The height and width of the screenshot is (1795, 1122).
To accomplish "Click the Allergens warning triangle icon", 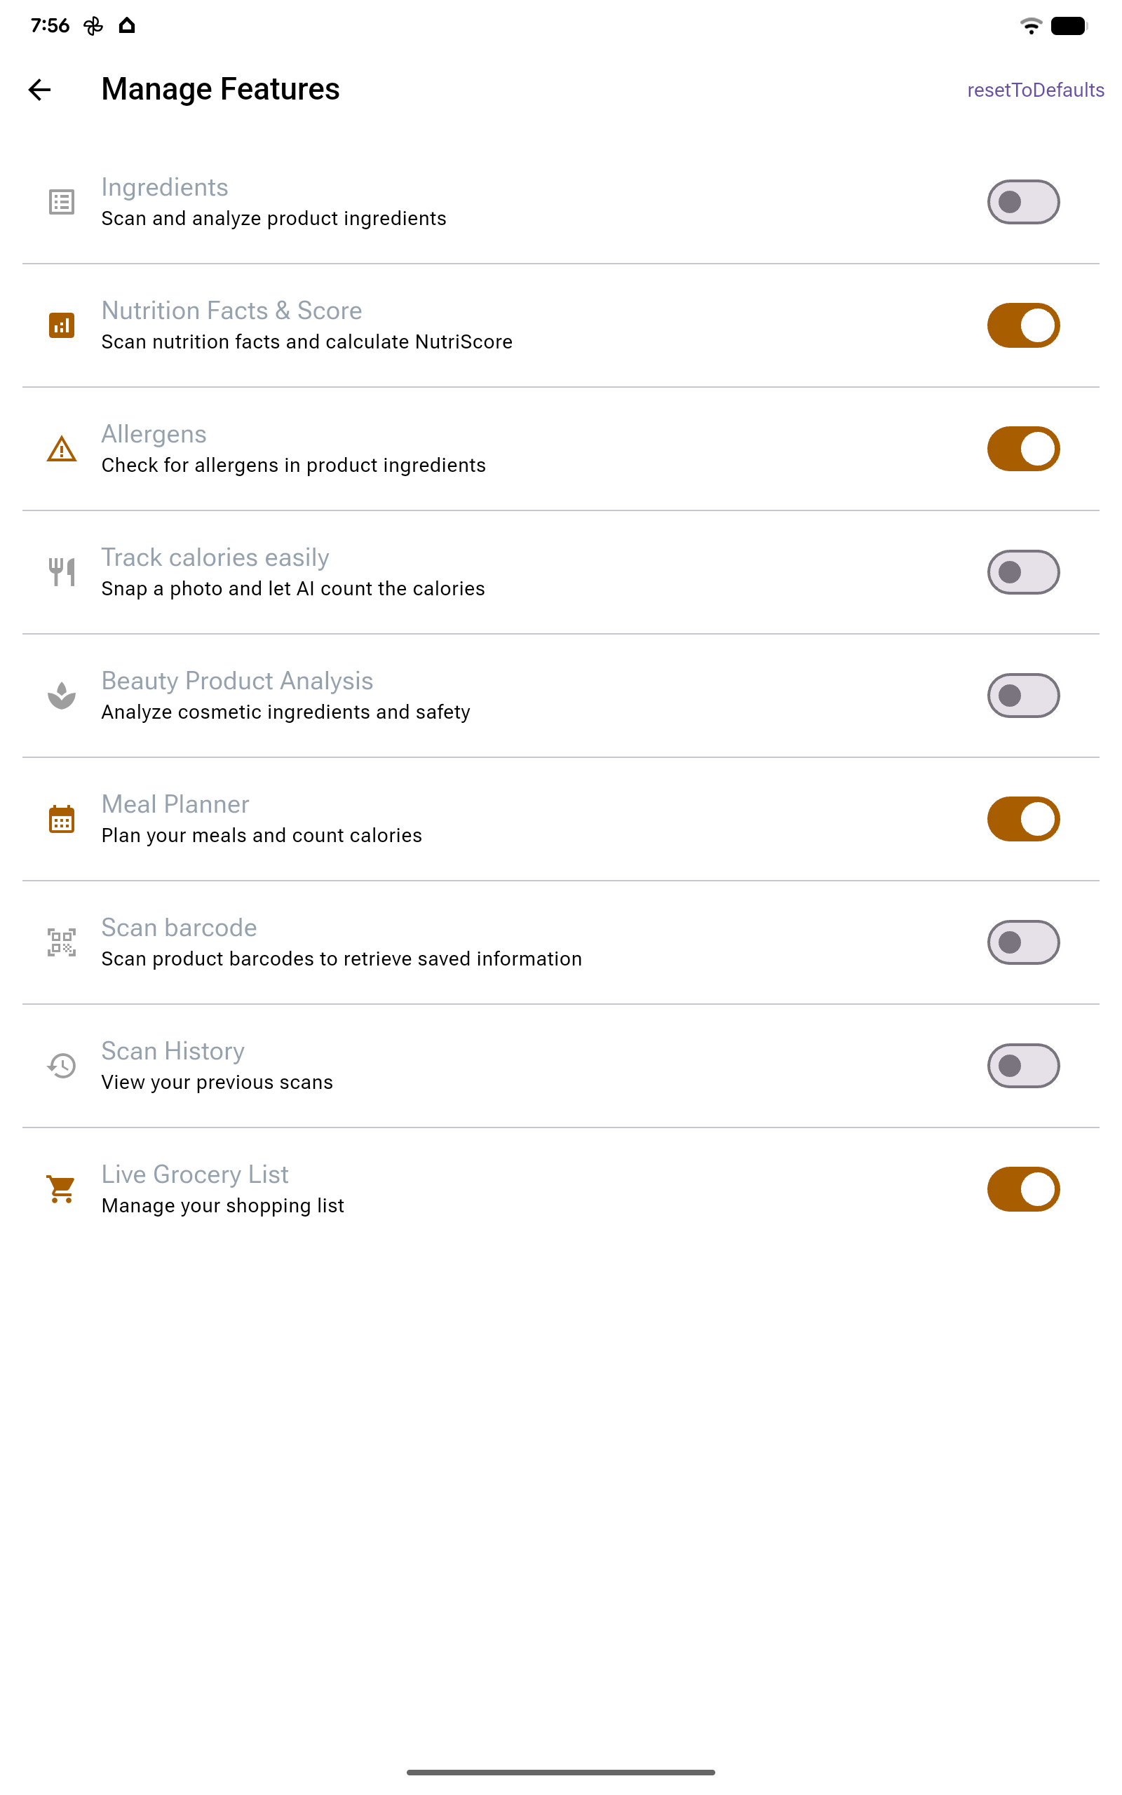I will pyautogui.click(x=62, y=448).
